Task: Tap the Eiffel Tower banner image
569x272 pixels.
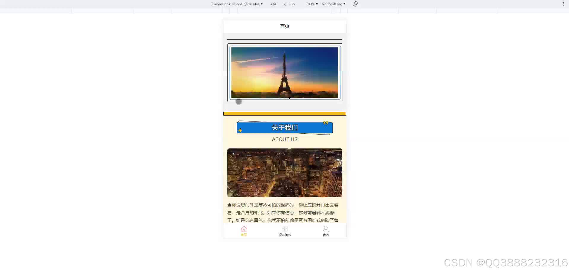Action: click(x=285, y=73)
